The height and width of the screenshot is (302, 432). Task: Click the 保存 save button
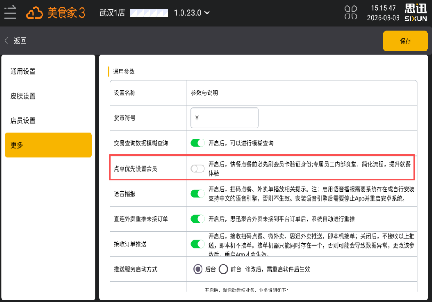pyautogui.click(x=405, y=41)
